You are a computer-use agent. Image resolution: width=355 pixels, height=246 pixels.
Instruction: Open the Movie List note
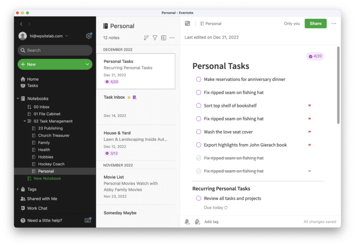coord(136,187)
